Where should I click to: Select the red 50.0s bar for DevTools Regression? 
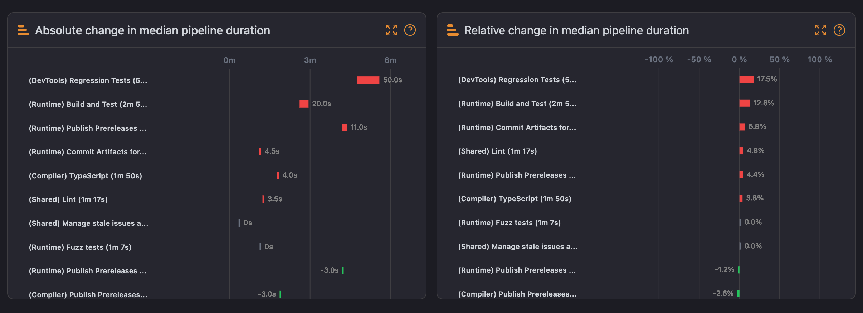[x=368, y=80]
